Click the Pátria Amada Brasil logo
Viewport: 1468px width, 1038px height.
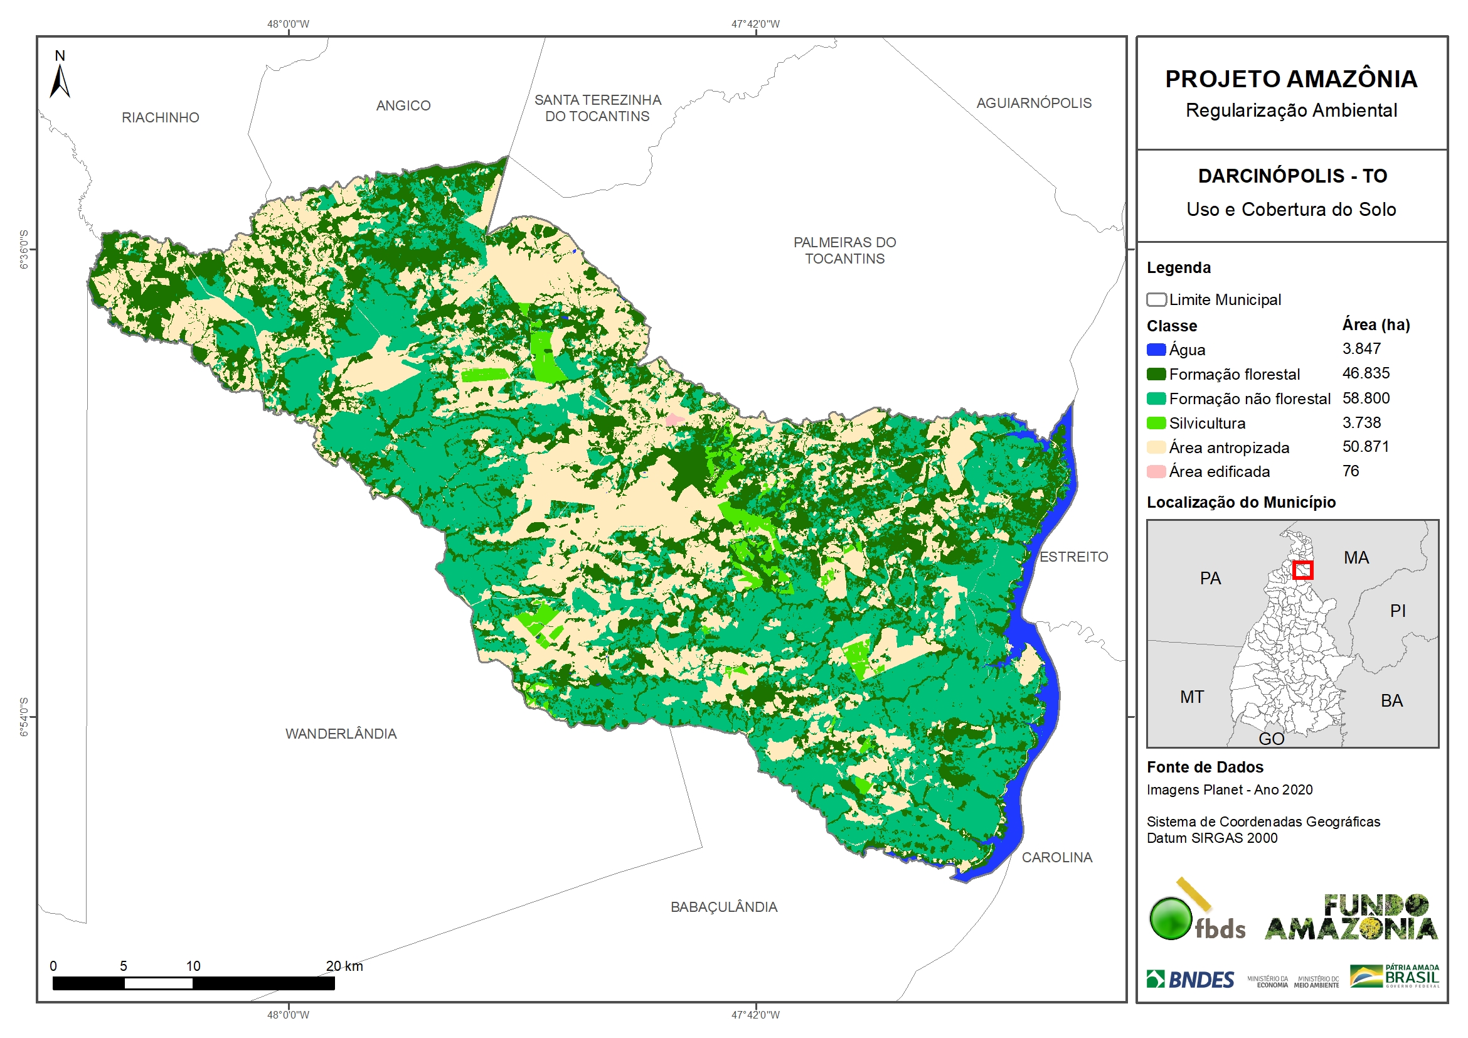click(1395, 976)
